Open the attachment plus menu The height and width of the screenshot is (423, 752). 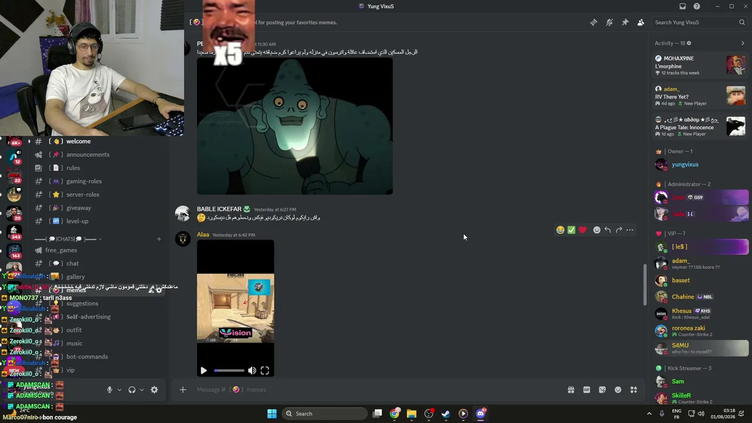pyautogui.click(x=183, y=390)
